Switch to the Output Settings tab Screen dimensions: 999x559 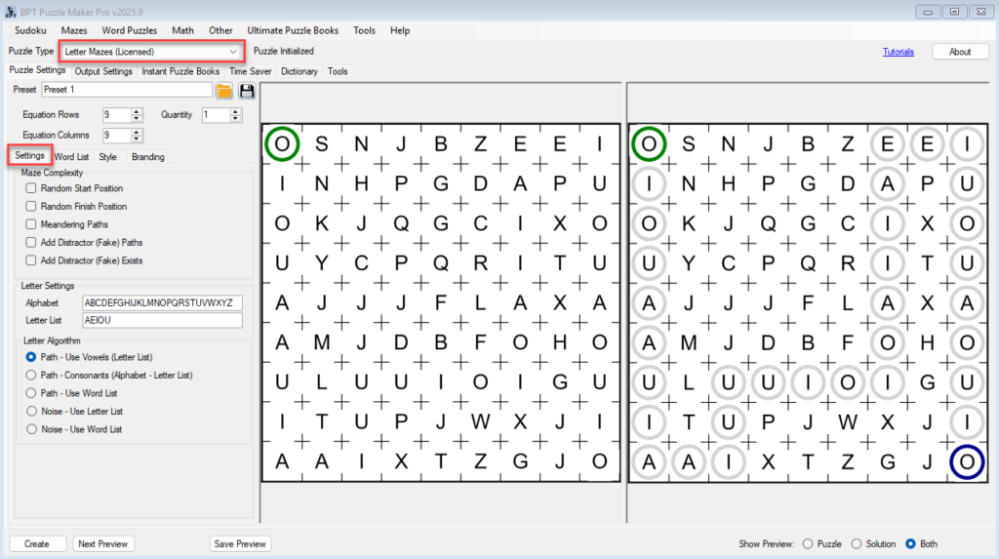103,71
